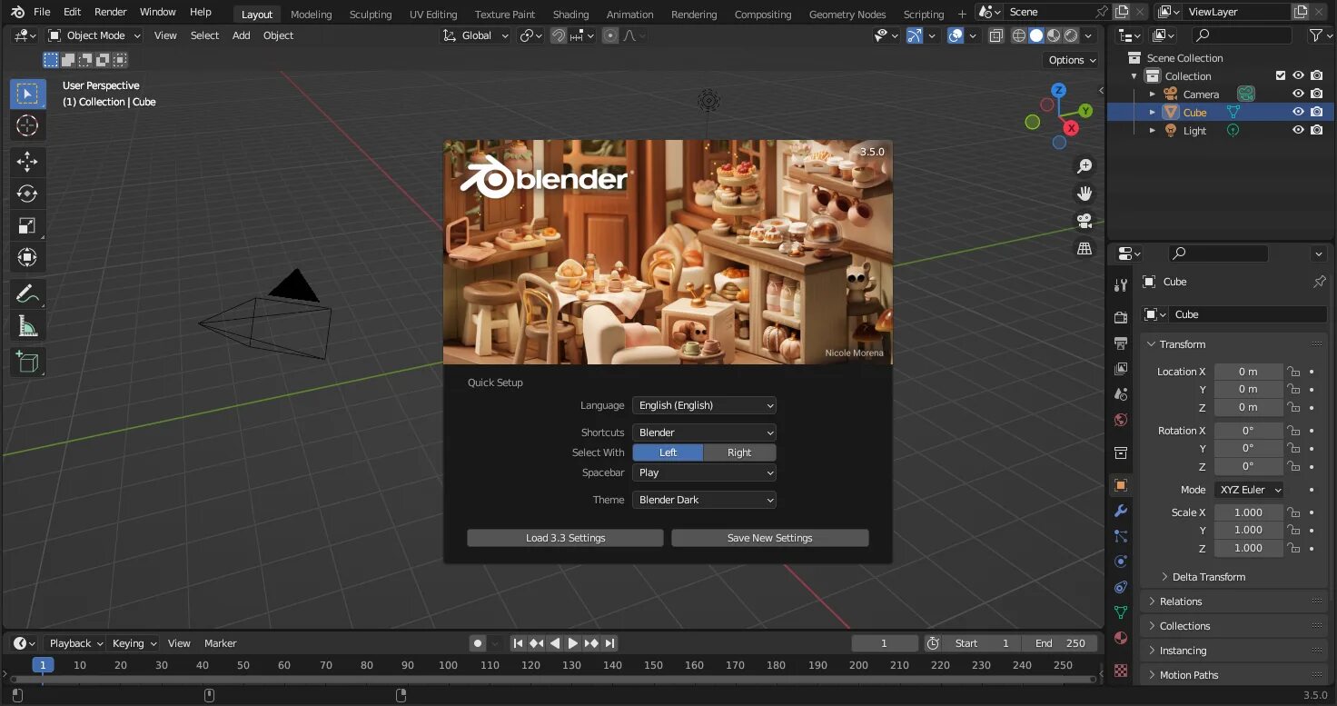Select the Add Cube tool
1337x706 pixels.
27,363
